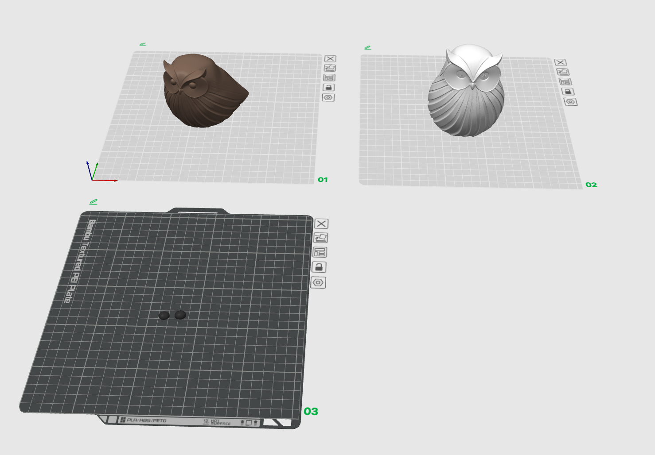Edit the name of plate 01
This screenshot has width=655, height=455.
pyautogui.click(x=143, y=44)
